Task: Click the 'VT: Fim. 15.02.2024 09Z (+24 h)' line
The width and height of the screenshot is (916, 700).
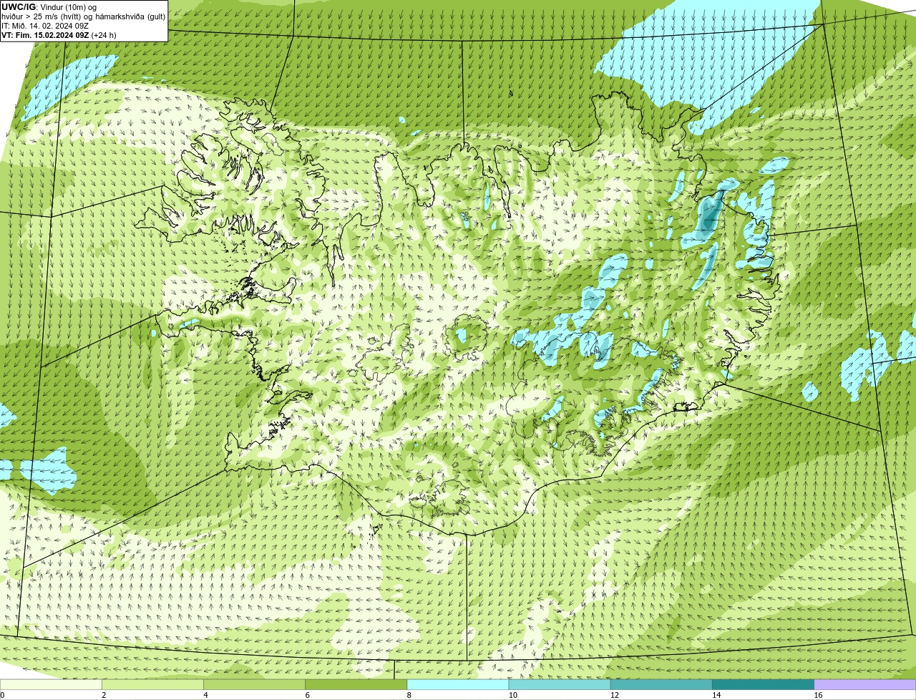Action: coord(59,34)
